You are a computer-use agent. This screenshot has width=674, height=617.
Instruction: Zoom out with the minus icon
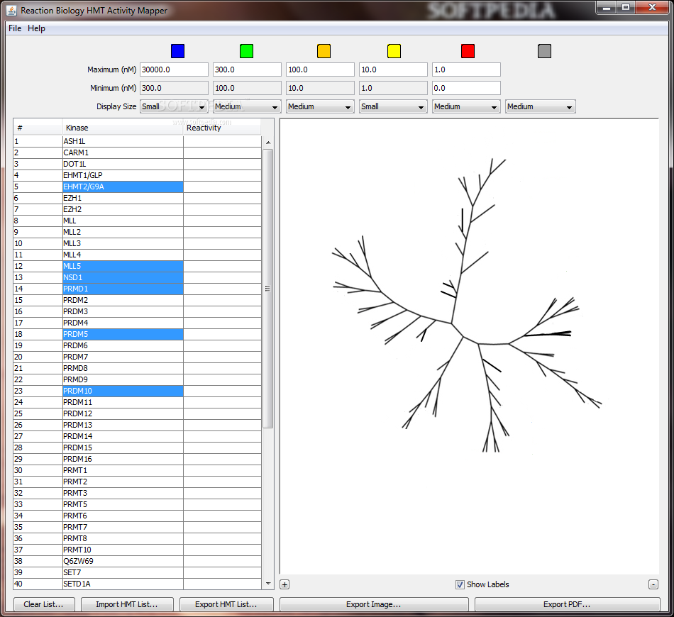(x=653, y=584)
